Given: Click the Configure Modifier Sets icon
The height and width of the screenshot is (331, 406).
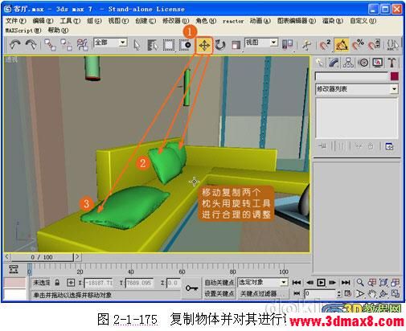Looking at the screenshot, I should [x=389, y=146].
